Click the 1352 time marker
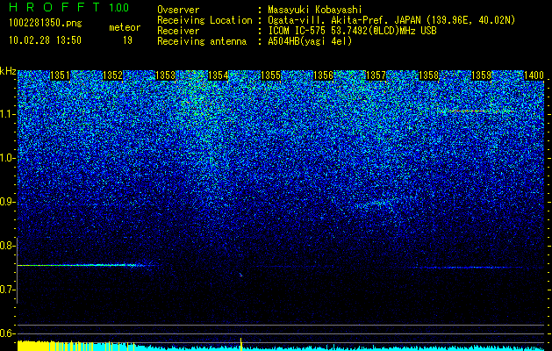The height and width of the screenshot is (351, 552). coord(112,75)
